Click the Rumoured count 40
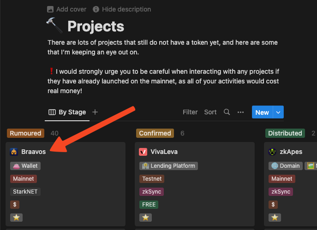The height and width of the screenshot is (230, 317). 54,133
